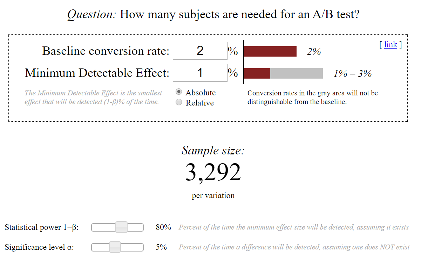Select the Relative radio button
The image size is (421, 262).
179,102
